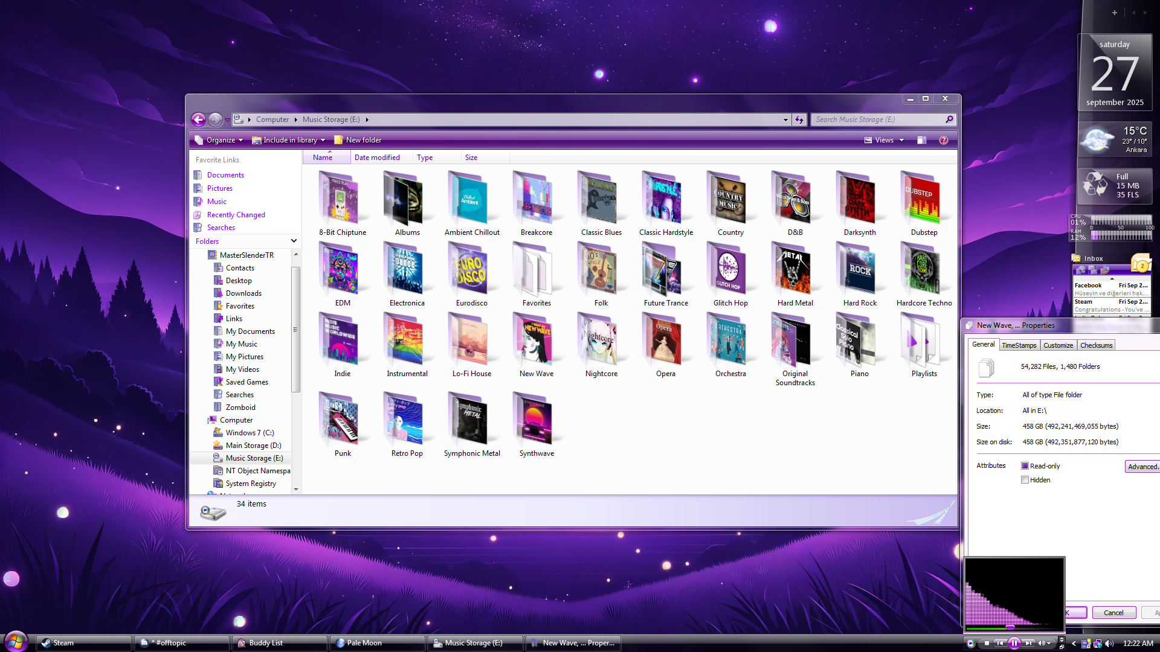This screenshot has height=652, width=1160.
Task: Select the General properties tab
Action: [983, 344]
